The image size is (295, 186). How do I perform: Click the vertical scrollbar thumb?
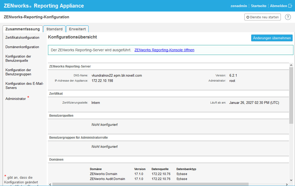(291, 95)
